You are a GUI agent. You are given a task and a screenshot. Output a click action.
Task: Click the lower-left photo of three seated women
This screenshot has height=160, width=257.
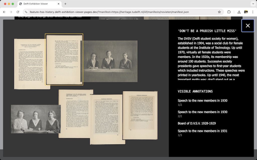click(x=36, y=119)
